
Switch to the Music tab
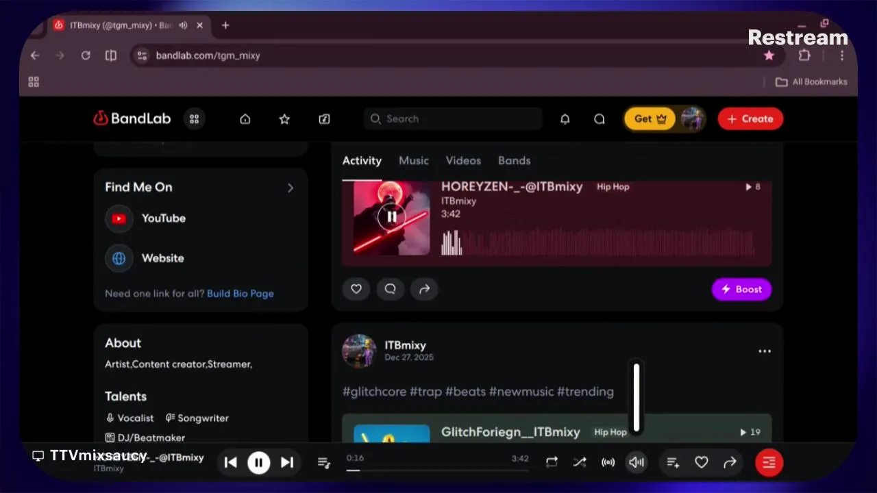(414, 161)
